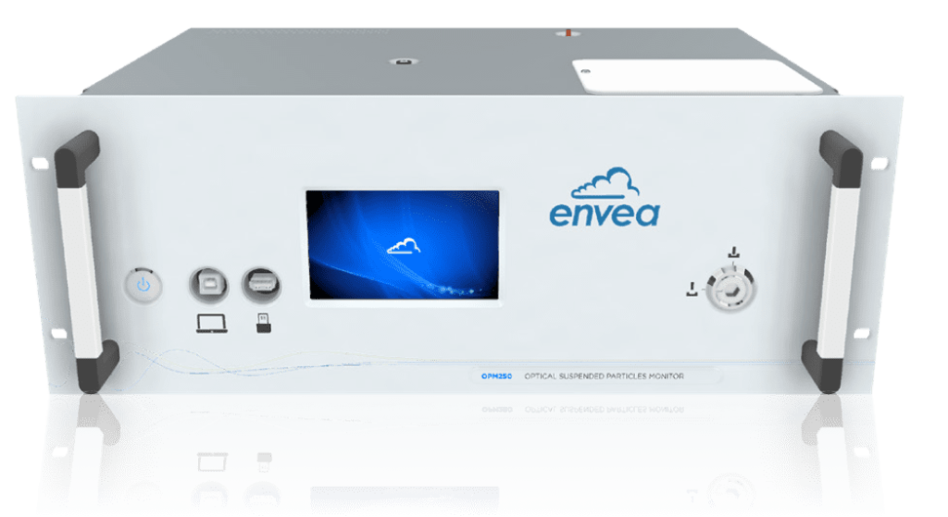Click the USB stick icon below the USB-A port
Viewport: 948px width, 517px height.
tap(264, 324)
